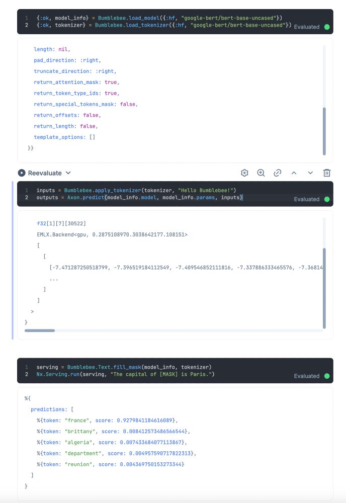The height and width of the screenshot is (503, 346).
Task: Move cell up with up-chevron icon
Action: [x=294, y=173]
